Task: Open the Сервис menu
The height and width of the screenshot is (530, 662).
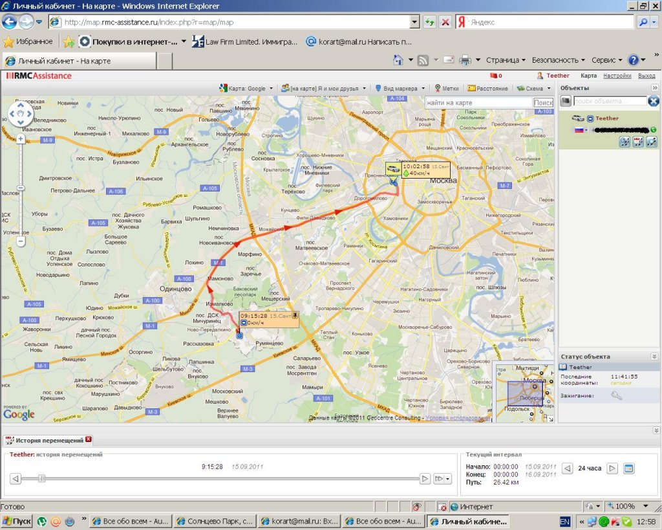Action: [606, 60]
